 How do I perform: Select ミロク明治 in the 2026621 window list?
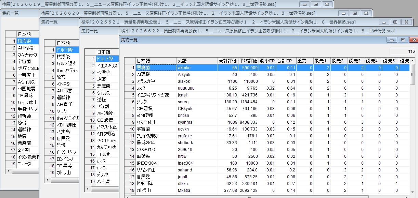(x=107, y=134)
